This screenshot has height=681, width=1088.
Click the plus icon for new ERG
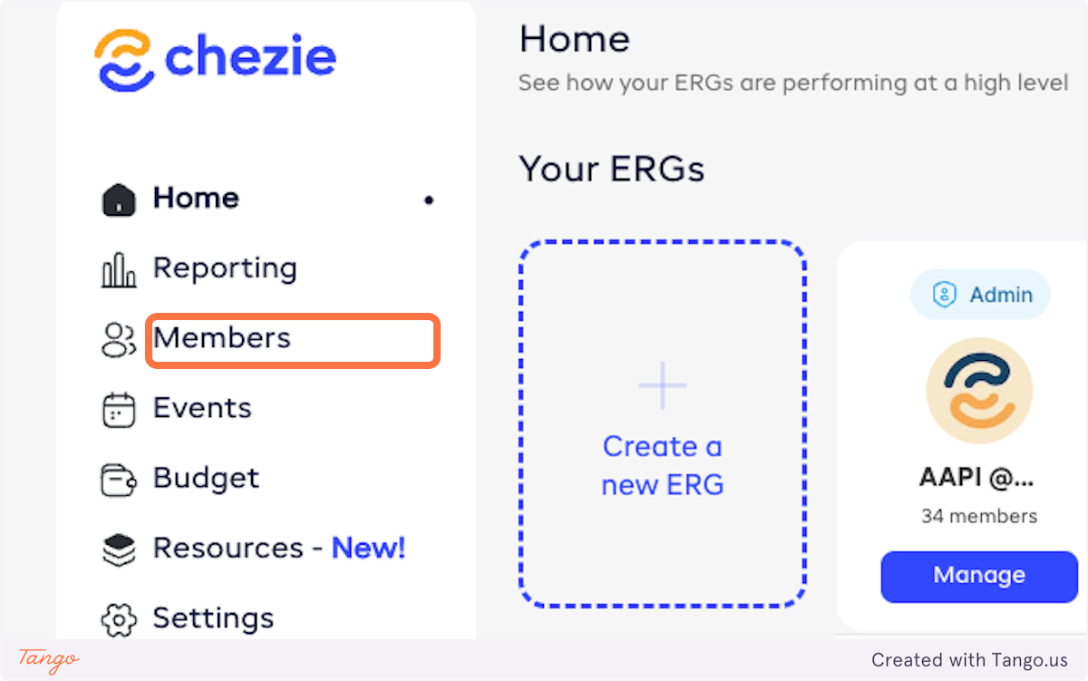(x=663, y=385)
